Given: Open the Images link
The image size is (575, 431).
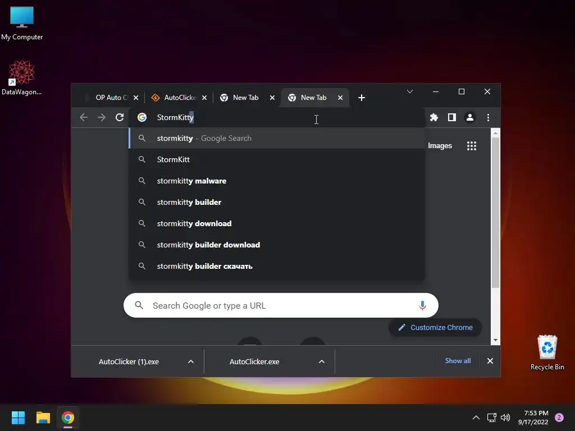Looking at the screenshot, I should click(440, 145).
